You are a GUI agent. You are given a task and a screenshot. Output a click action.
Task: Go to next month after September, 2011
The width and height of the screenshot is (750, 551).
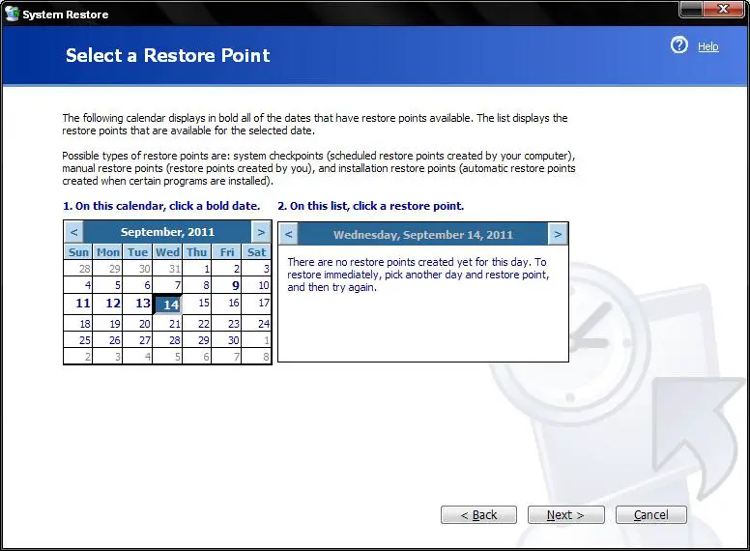coord(261,232)
